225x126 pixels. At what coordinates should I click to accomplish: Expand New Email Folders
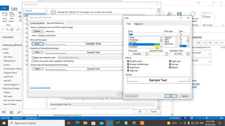click(x=2, y=89)
